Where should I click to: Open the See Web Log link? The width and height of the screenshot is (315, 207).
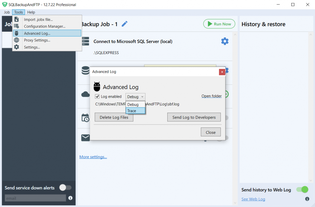(253, 199)
